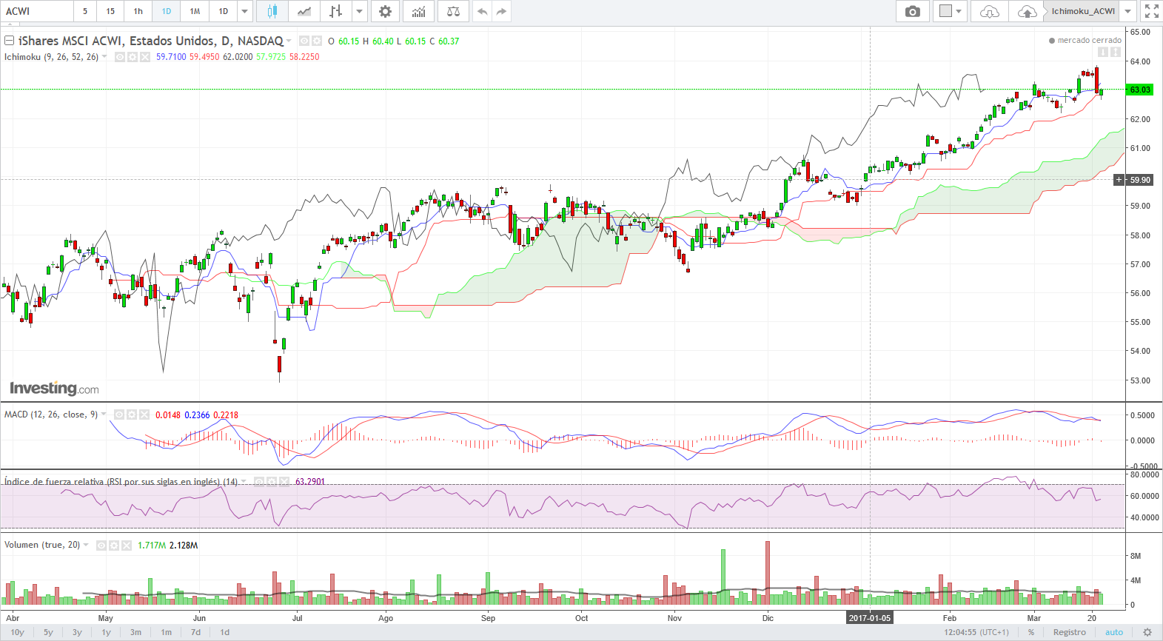Switch to area chart style
The width and height of the screenshot is (1163, 641).
click(x=304, y=11)
